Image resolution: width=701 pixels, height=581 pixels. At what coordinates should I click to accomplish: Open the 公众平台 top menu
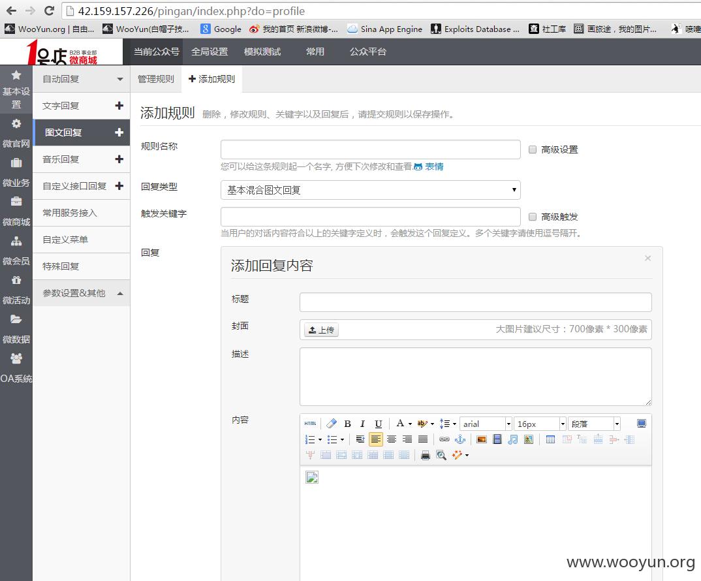coord(368,52)
